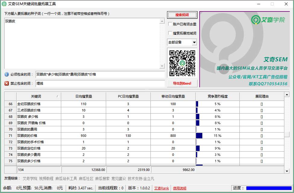Screen dimensions: 294x193
Task: Click the 耗时 3.437 sec status entry
Action: click(x=81, y=188)
